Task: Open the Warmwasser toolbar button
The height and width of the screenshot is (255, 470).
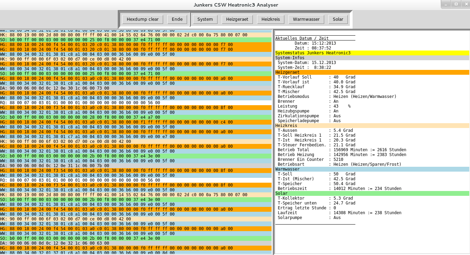Action: coord(306,19)
